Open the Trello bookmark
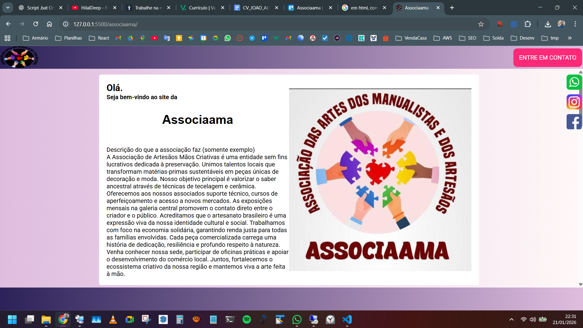The width and height of the screenshot is (583, 328). point(264,38)
